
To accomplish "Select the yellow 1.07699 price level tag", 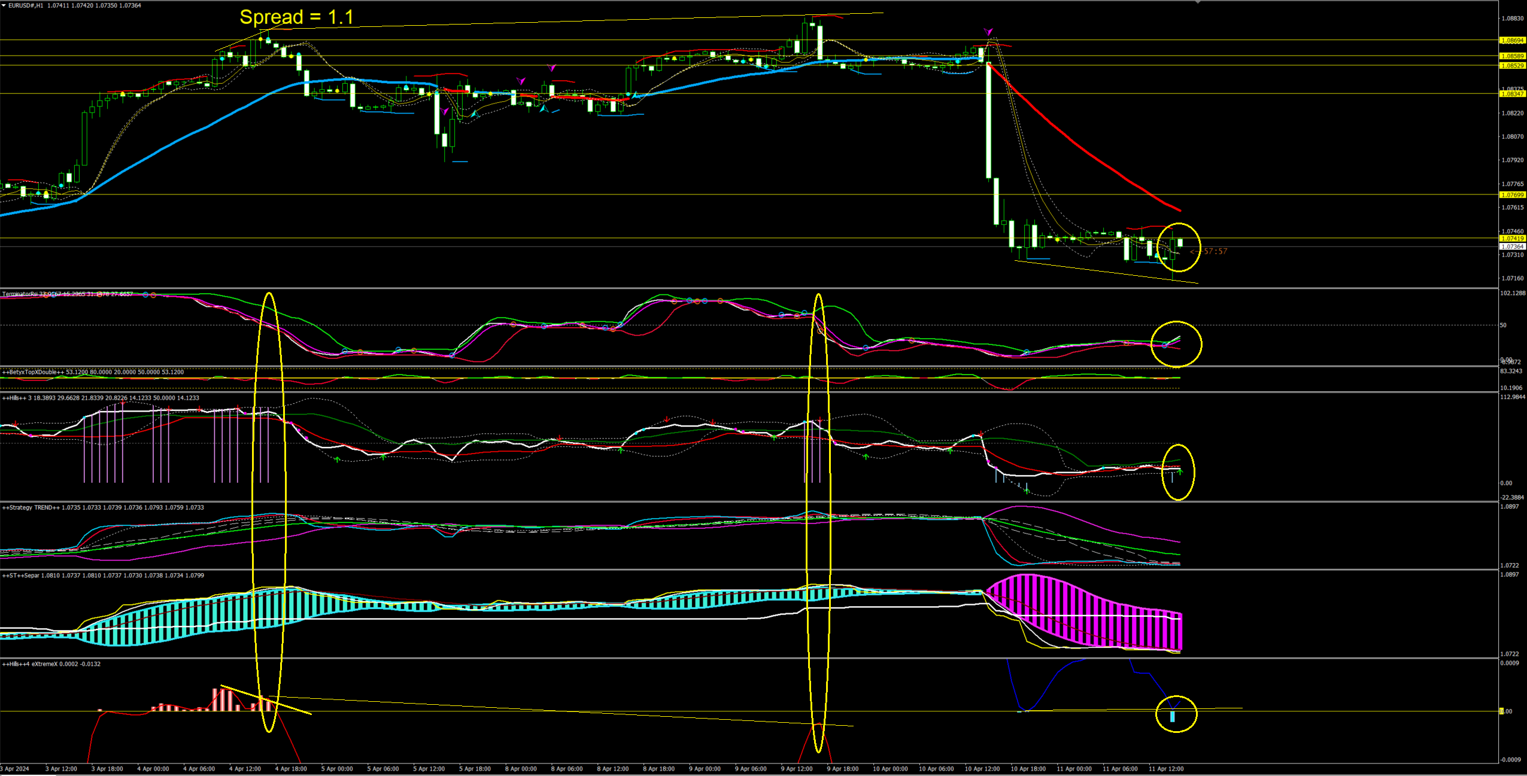I will coord(1511,195).
